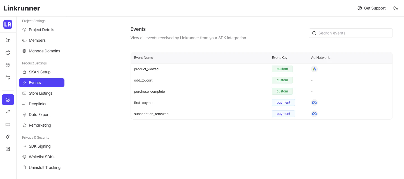Open SKAN Setup

tap(41, 72)
